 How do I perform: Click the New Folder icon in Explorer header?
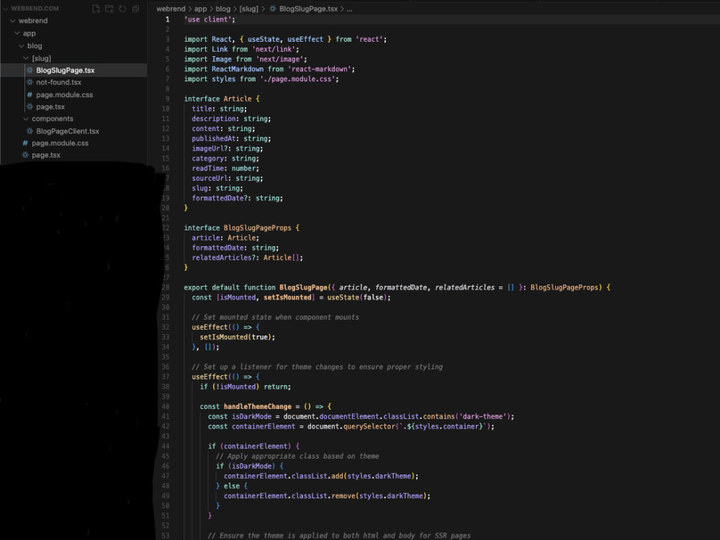[109, 9]
